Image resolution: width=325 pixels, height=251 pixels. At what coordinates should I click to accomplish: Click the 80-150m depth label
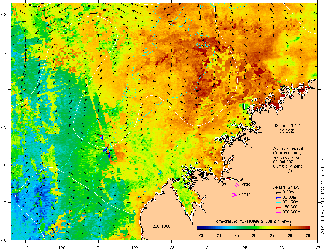(x=290, y=202)
